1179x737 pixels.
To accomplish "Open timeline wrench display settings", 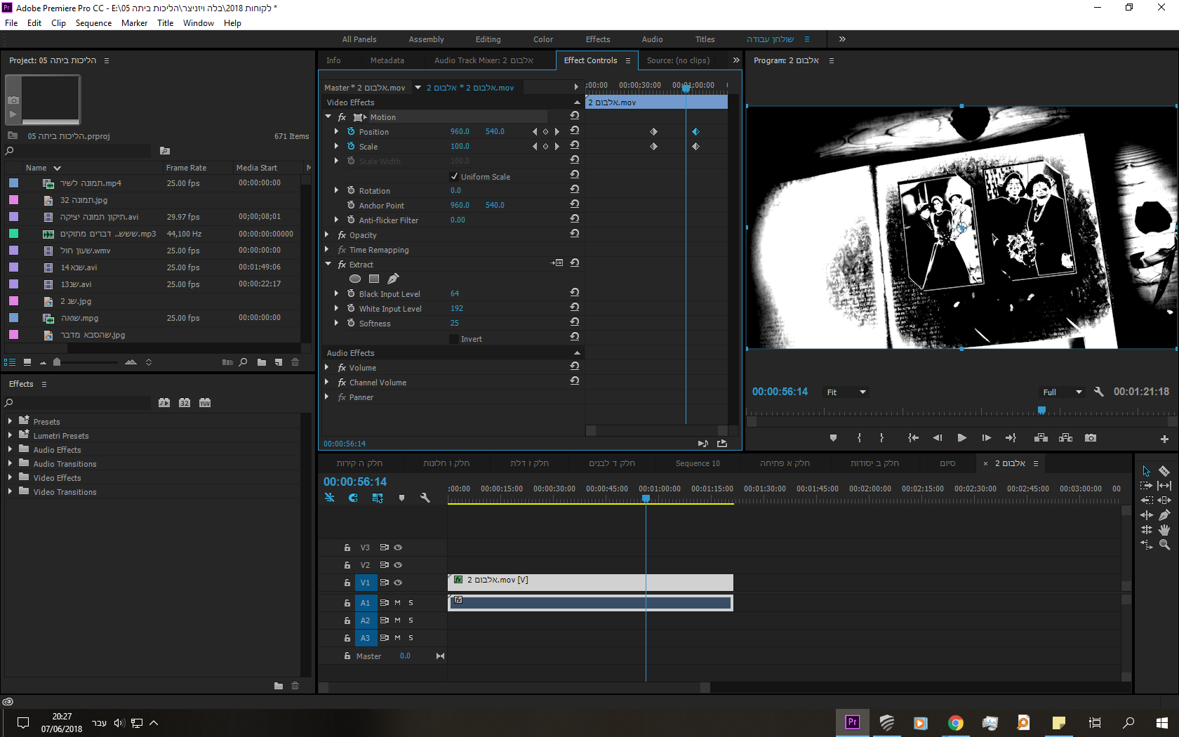I will click(x=425, y=498).
